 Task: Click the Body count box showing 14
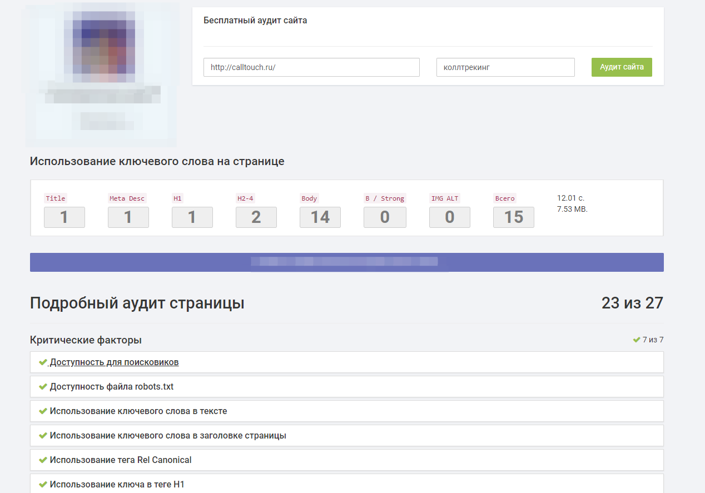tap(320, 217)
